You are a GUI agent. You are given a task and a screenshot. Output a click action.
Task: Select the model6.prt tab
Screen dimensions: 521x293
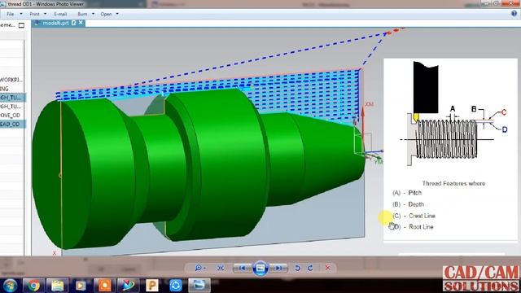pos(55,23)
